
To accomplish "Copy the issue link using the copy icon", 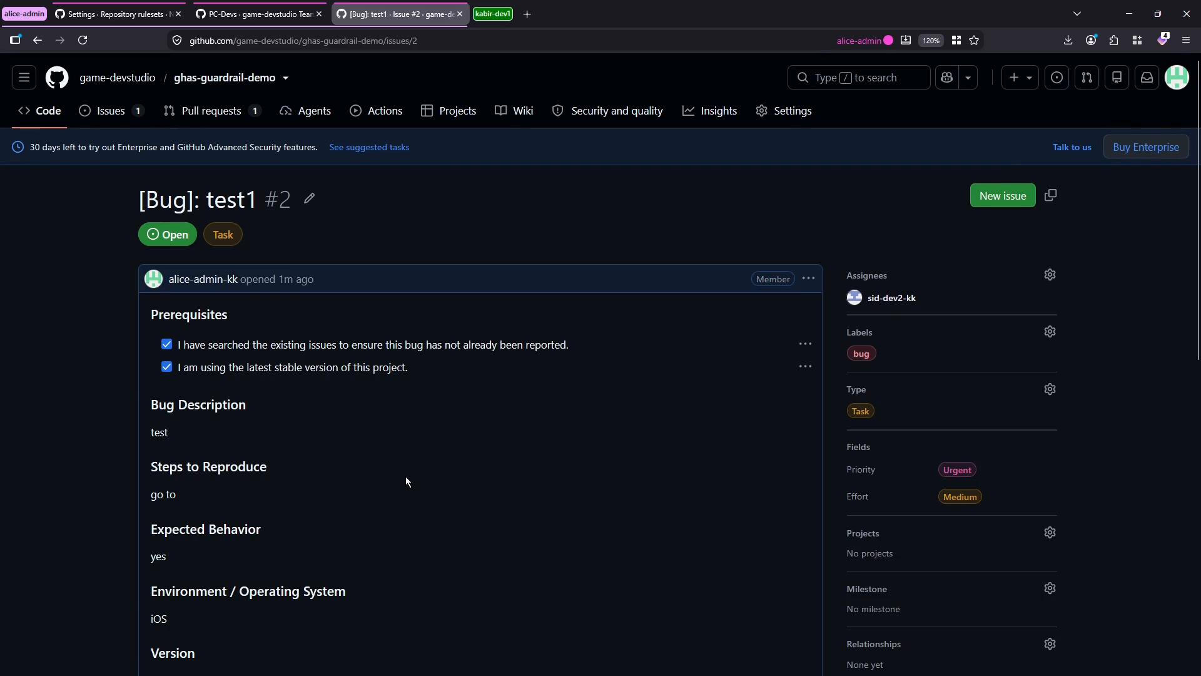I will 1051,195.
